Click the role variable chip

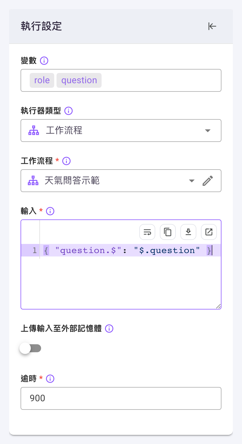pyautogui.click(x=42, y=80)
